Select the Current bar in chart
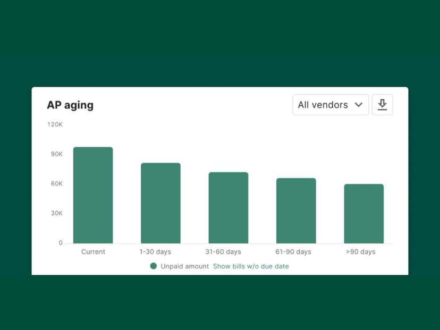The width and height of the screenshot is (440, 330). (x=93, y=195)
